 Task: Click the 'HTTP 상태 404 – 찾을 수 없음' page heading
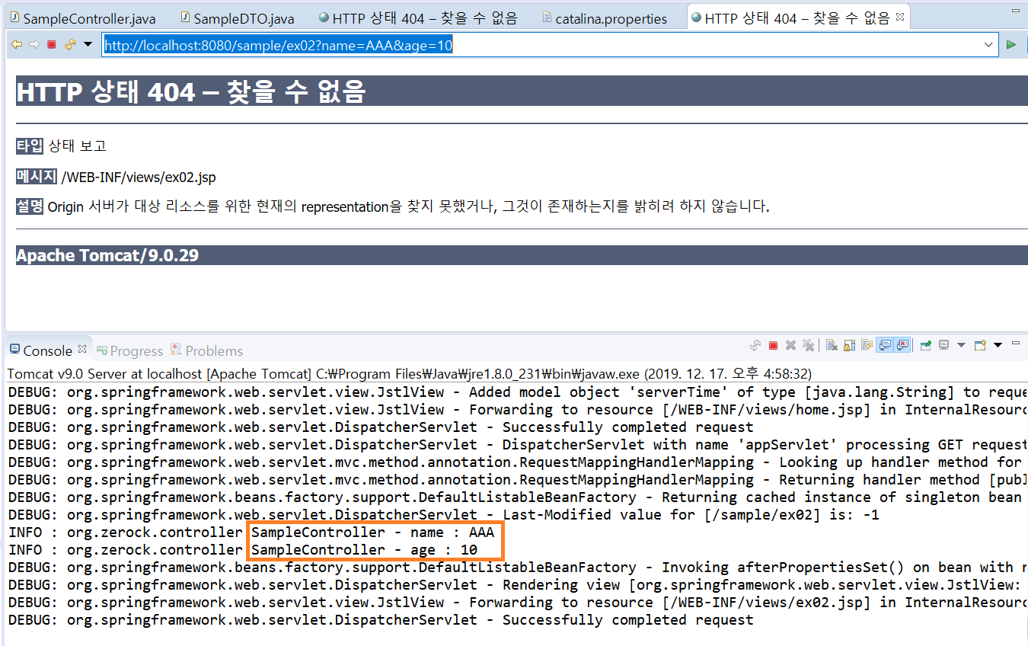(191, 91)
